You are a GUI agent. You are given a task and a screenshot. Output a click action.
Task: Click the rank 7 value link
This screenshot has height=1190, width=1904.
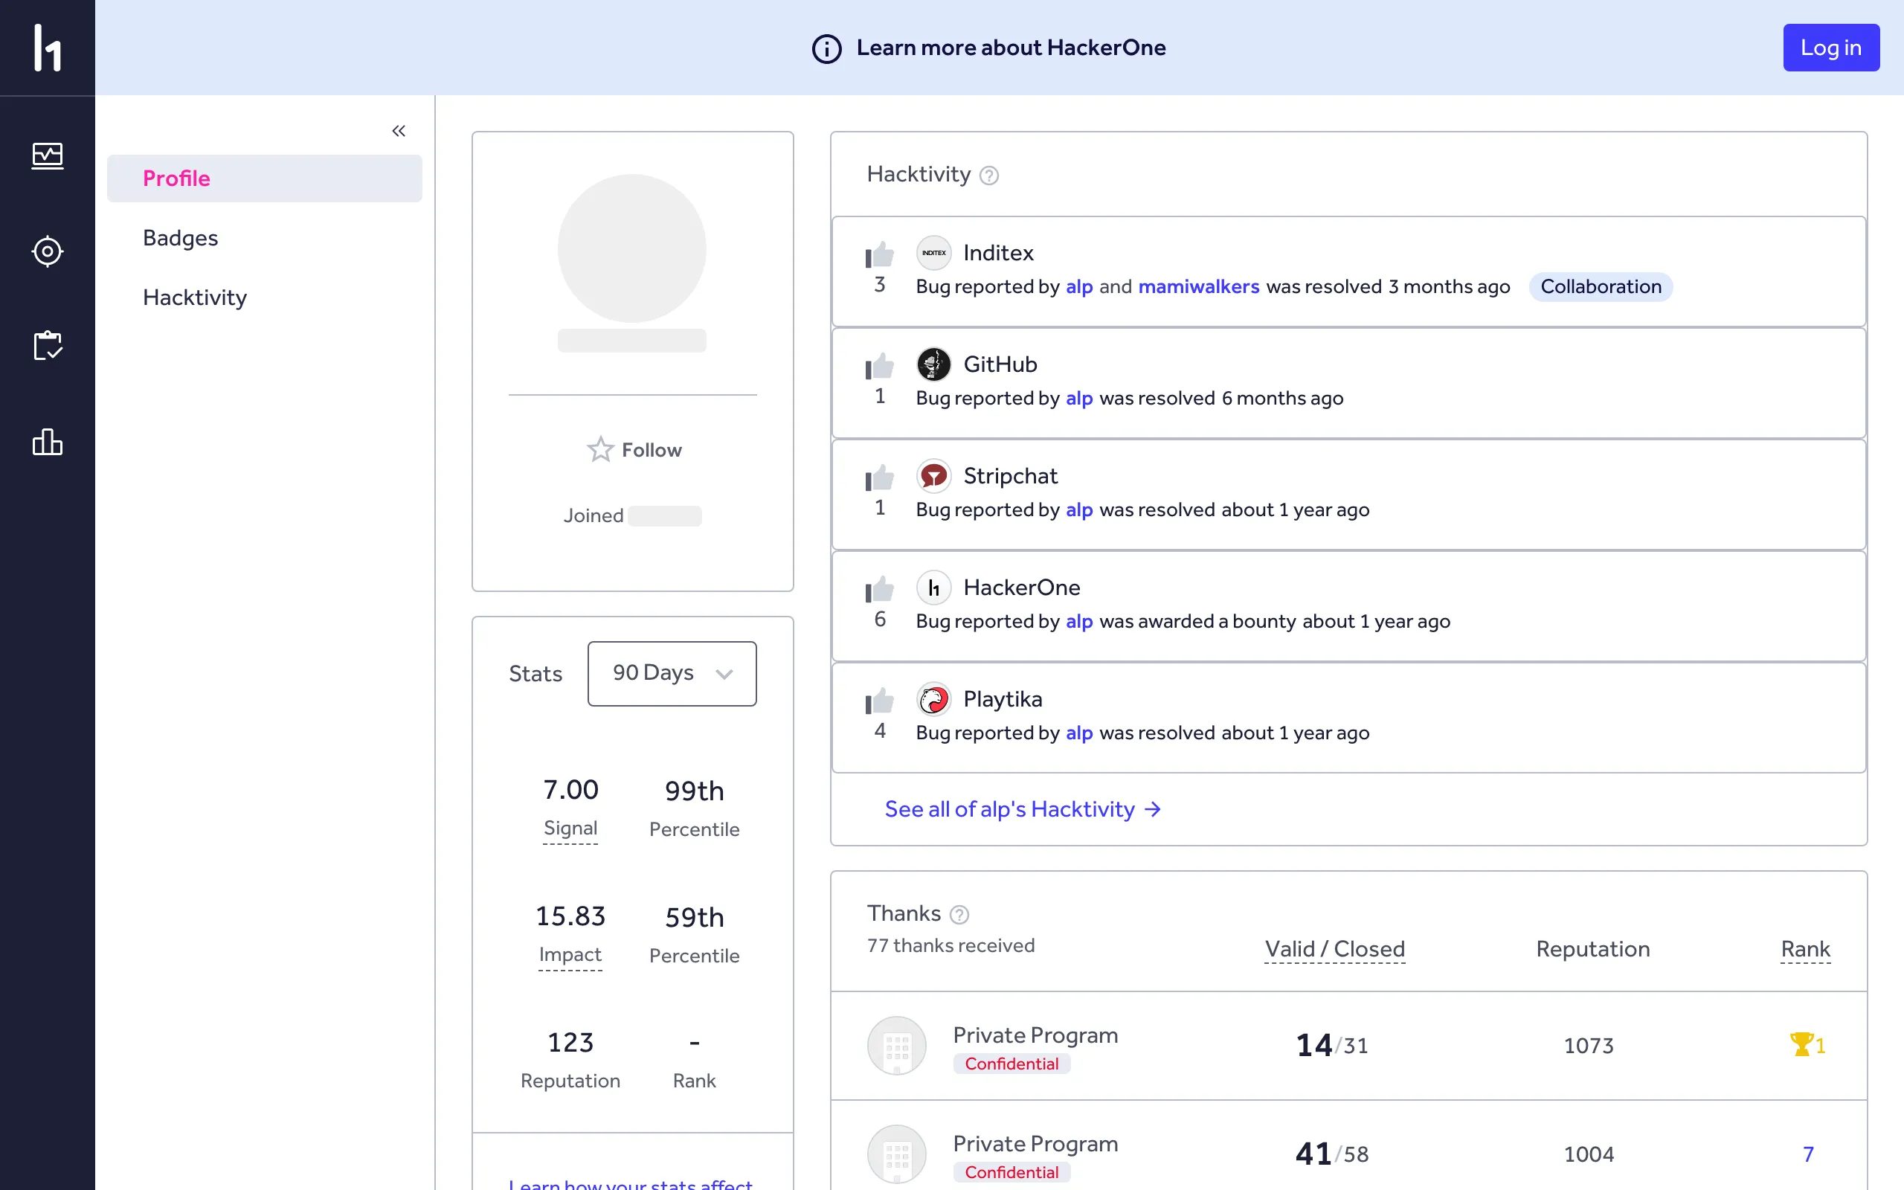1808,1154
